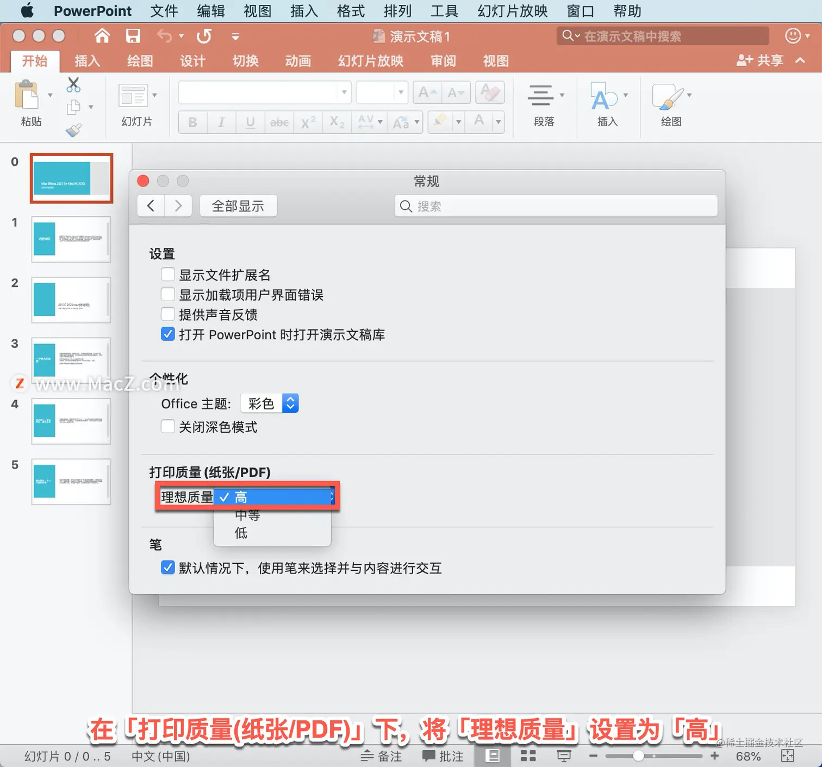
Task: Expand New Slide layout arrow
Action: click(x=155, y=95)
